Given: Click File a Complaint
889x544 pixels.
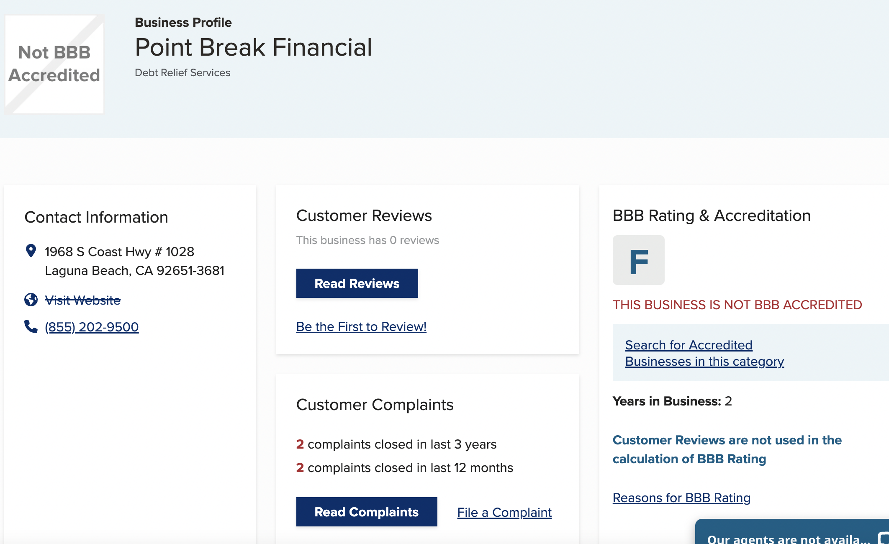Looking at the screenshot, I should click(x=504, y=512).
